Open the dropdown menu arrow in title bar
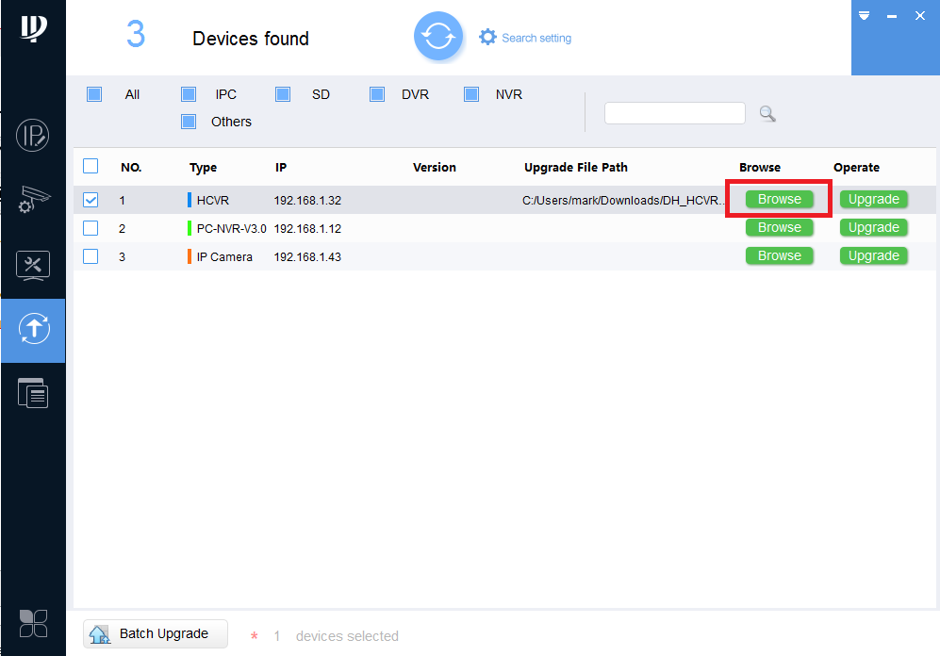Image resolution: width=940 pixels, height=656 pixels. (864, 16)
